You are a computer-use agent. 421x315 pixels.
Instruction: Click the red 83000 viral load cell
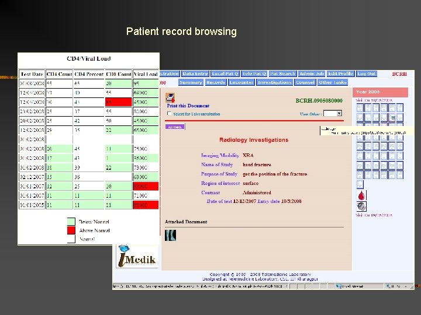[146, 186]
